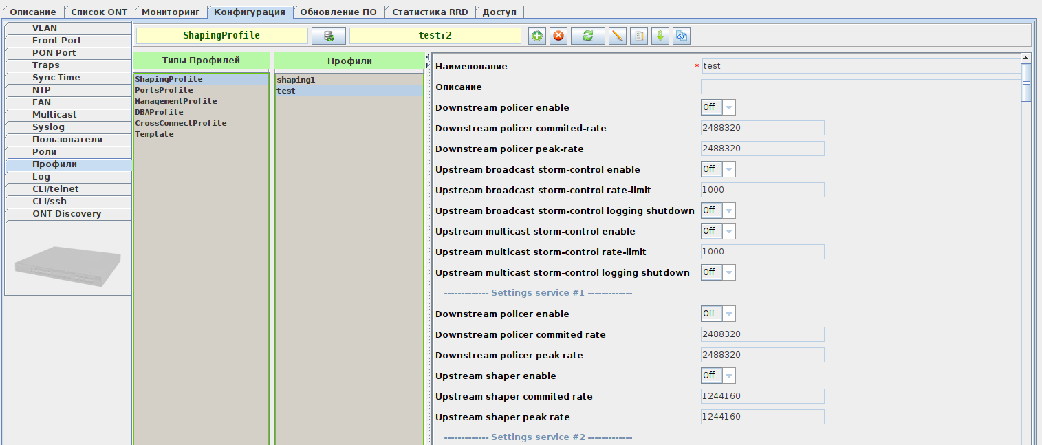Open Пользователи in side menu
Image resolution: width=1042 pixels, height=445 pixels.
[x=68, y=140]
